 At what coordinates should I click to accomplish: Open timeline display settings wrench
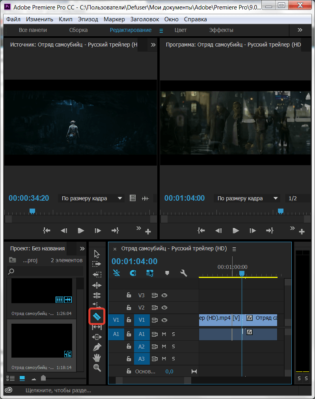(183, 273)
